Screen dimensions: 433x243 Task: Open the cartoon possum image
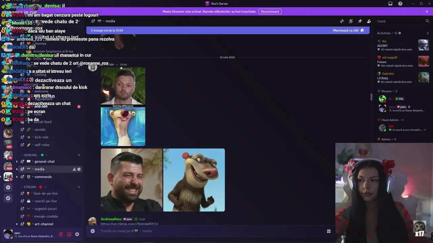tap(194, 180)
